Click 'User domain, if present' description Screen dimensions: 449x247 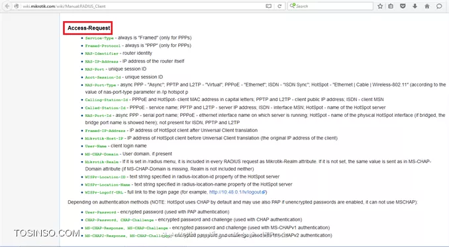coord(147,154)
